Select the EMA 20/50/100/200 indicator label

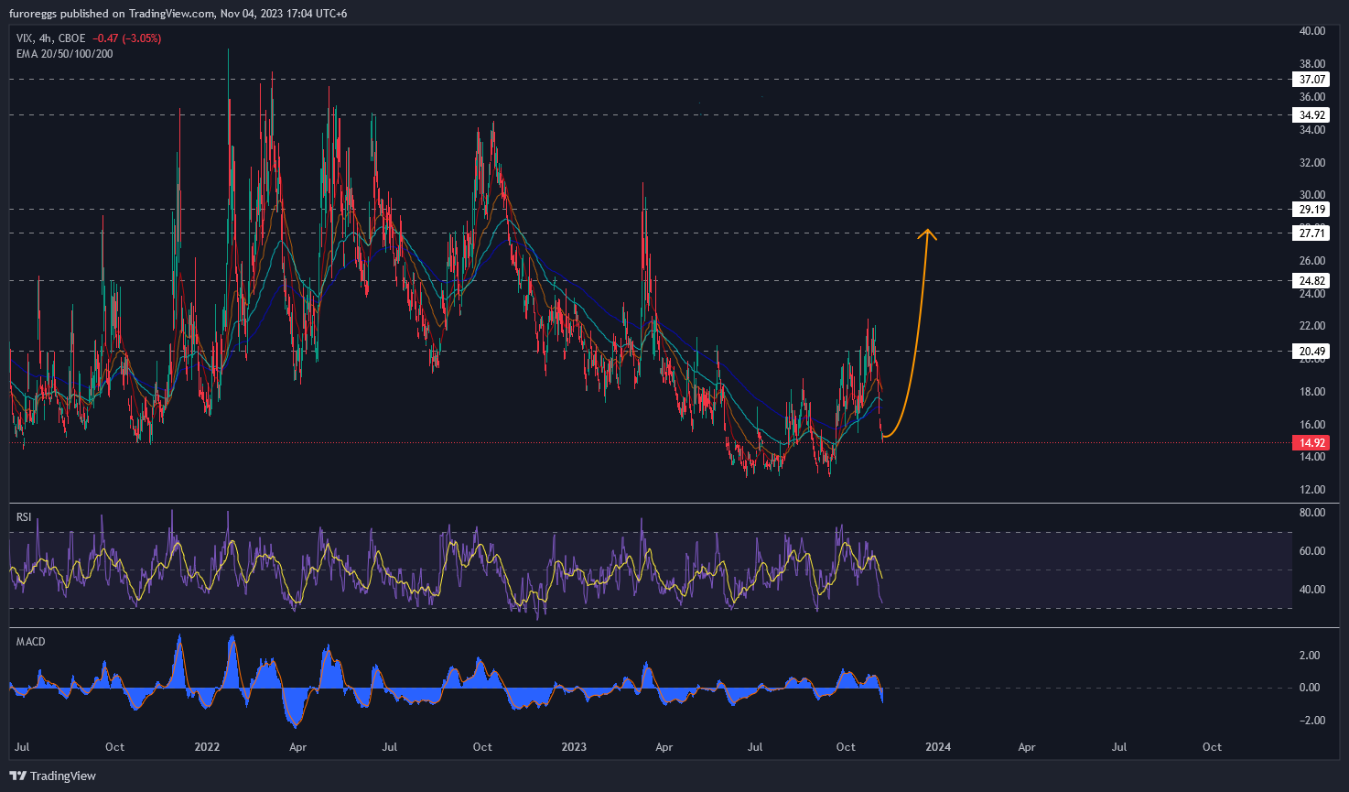(65, 54)
